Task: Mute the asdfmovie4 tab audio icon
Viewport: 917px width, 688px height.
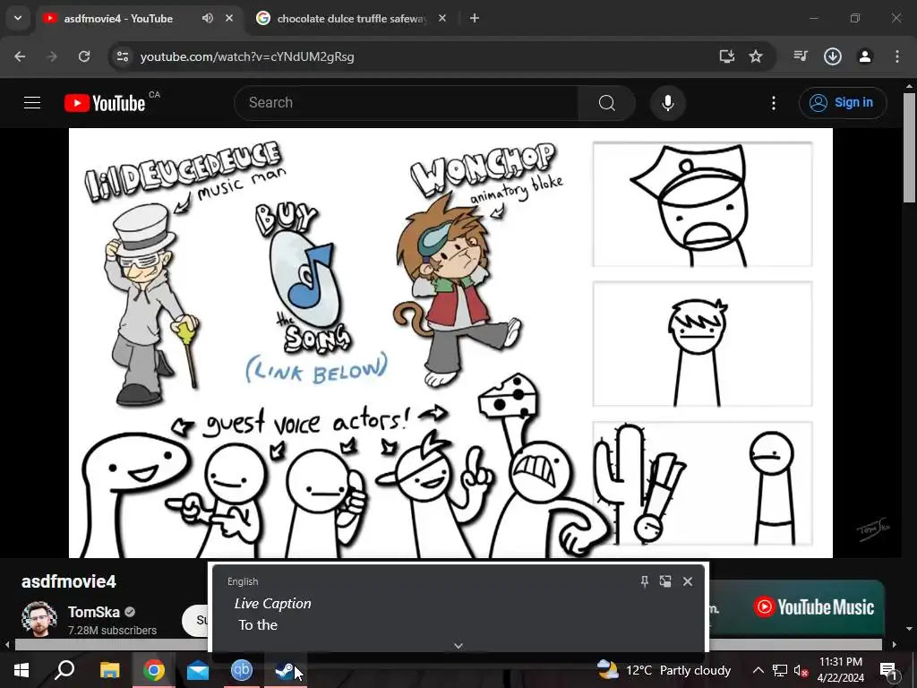Action: [208, 18]
